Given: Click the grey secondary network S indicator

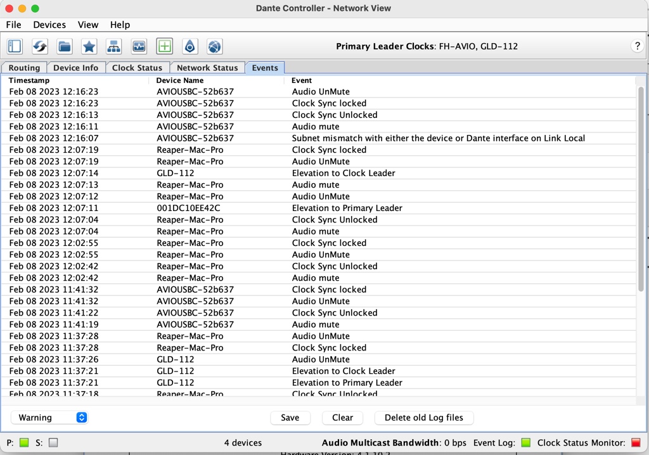Looking at the screenshot, I should [x=53, y=442].
